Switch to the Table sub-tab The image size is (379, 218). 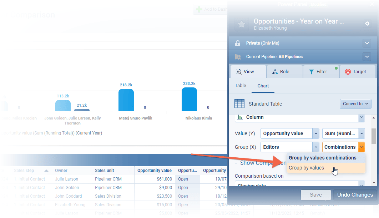[x=240, y=86]
